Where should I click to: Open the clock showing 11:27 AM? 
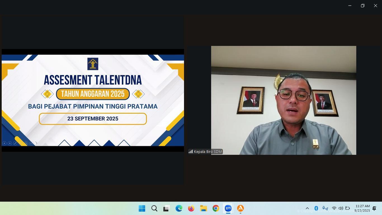(x=362, y=208)
